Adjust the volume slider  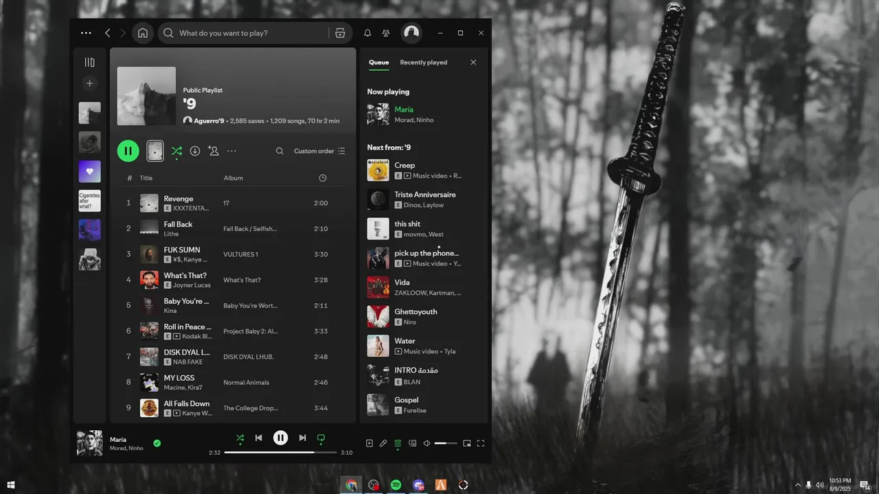tap(446, 443)
